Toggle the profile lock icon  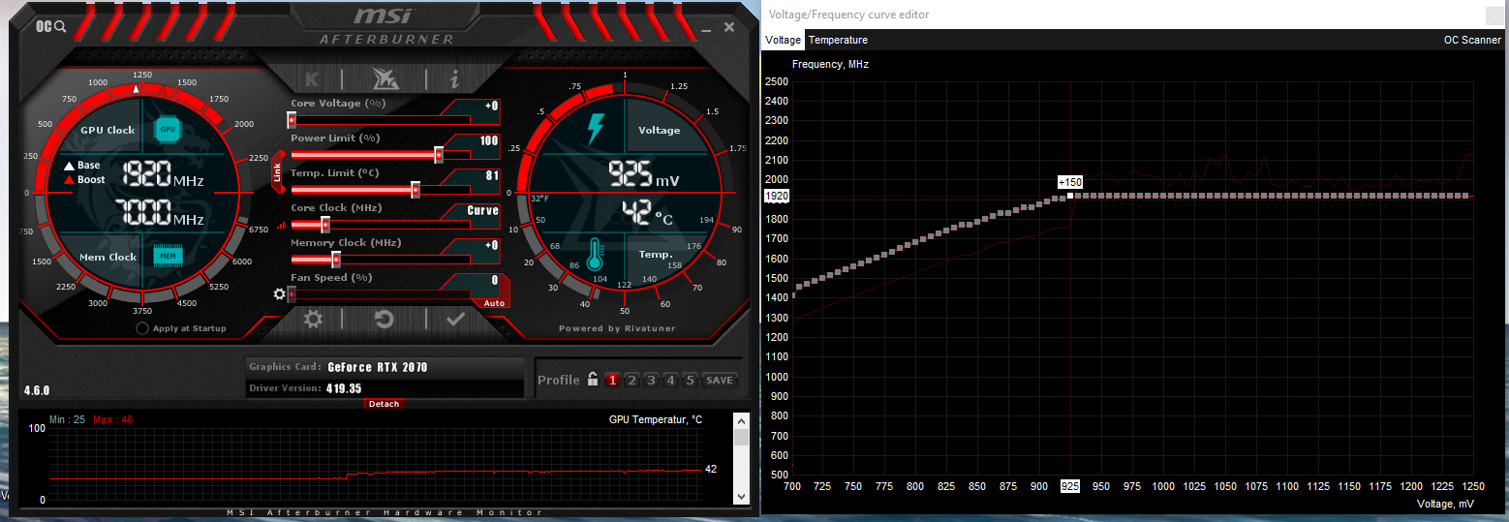[x=592, y=380]
